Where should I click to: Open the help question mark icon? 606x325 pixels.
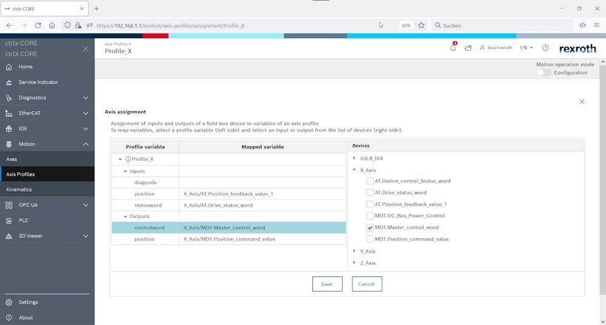(545, 48)
